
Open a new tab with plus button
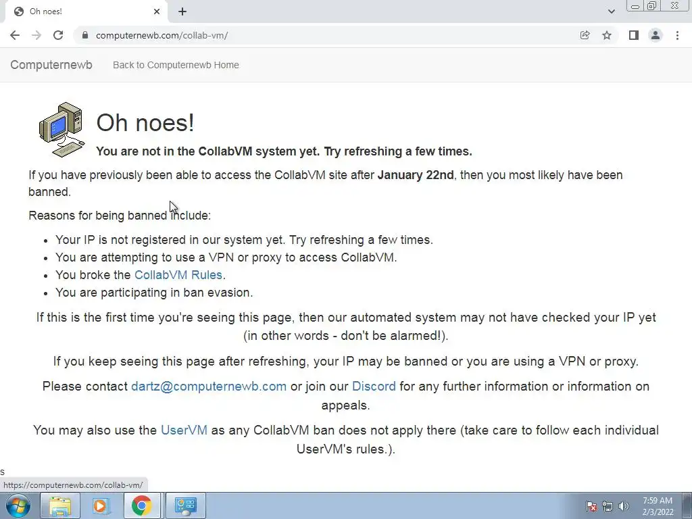182,11
